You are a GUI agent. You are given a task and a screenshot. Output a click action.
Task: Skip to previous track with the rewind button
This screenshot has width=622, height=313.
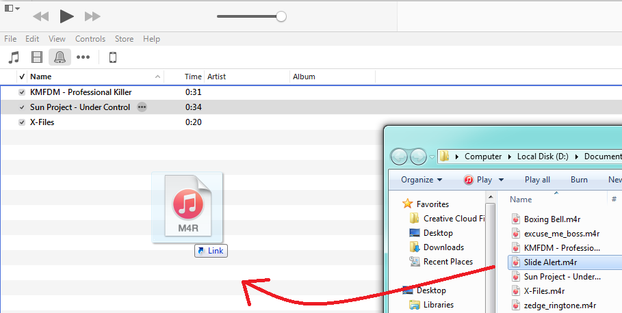click(40, 16)
